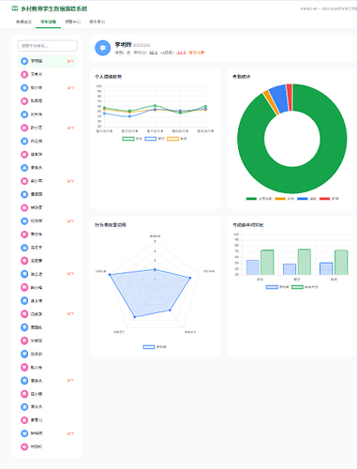Click the blue 李明辉 bar for 语文
357x469 pixels.
(x=253, y=267)
